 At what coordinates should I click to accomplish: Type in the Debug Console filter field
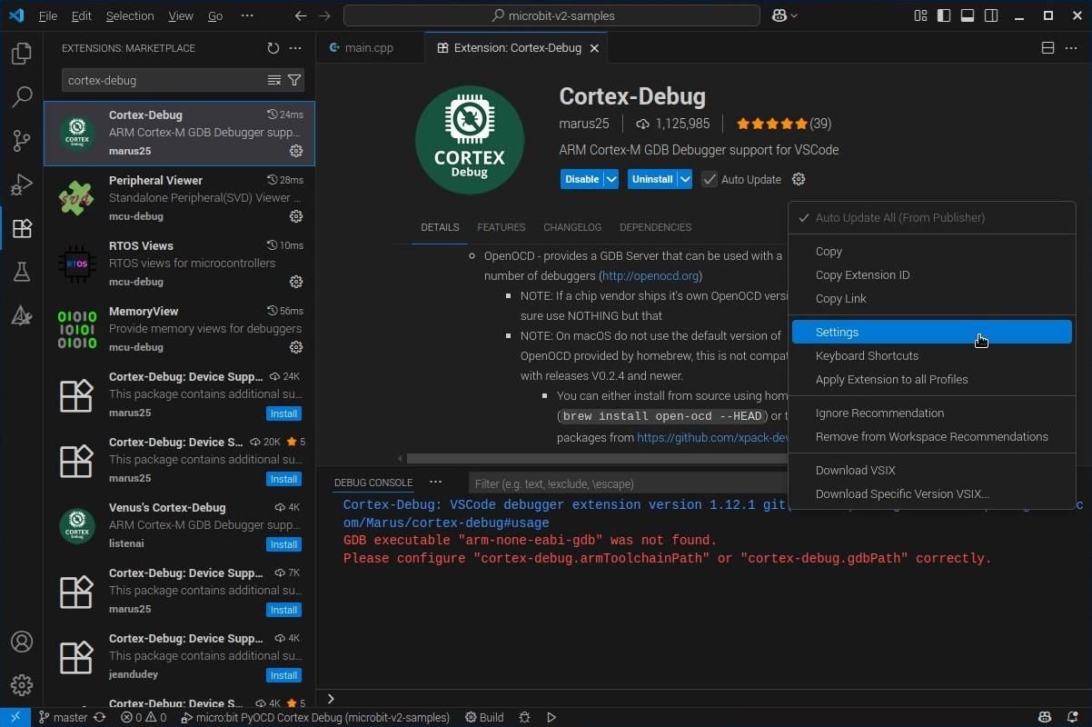627,483
